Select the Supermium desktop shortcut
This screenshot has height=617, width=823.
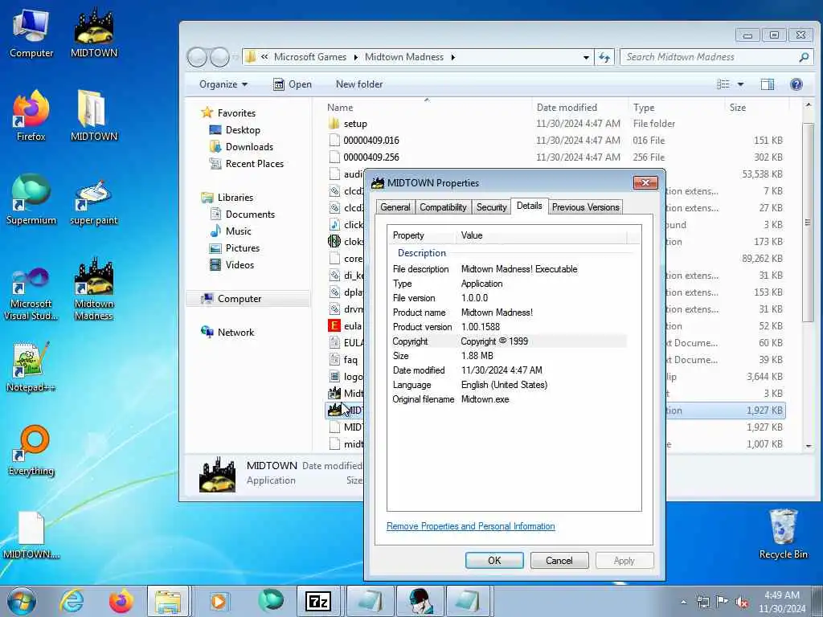31,200
